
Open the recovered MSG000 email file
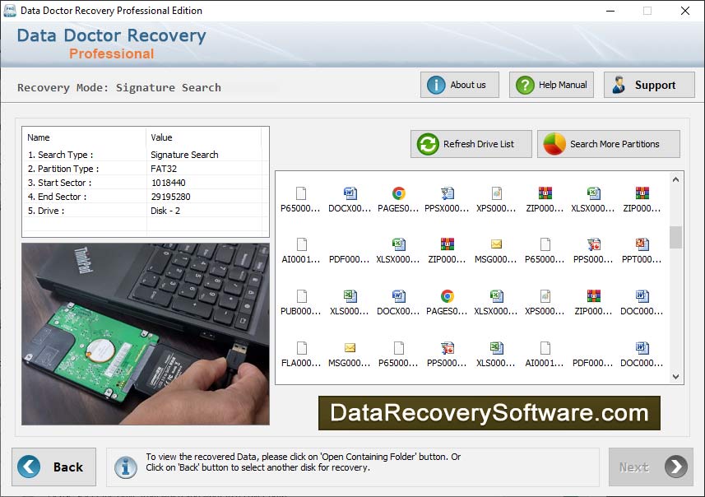[x=496, y=249]
